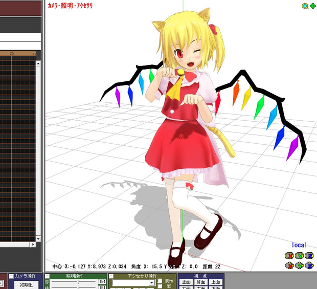Click the 距離 22 distance readout
317x289 pixels.
pyautogui.click(x=212, y=266)
